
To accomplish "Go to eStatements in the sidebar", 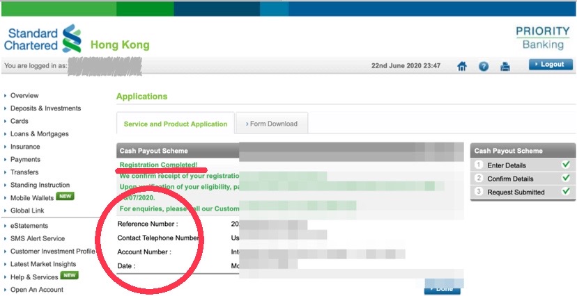I will 29,226.
